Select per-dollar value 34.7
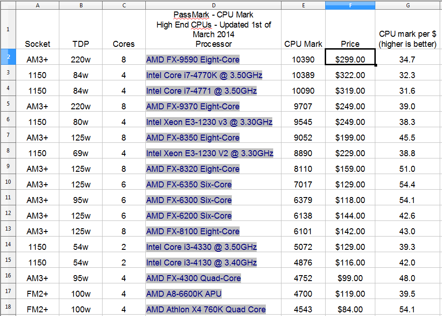This screenshot has height=316, width=442. (408, 57)
